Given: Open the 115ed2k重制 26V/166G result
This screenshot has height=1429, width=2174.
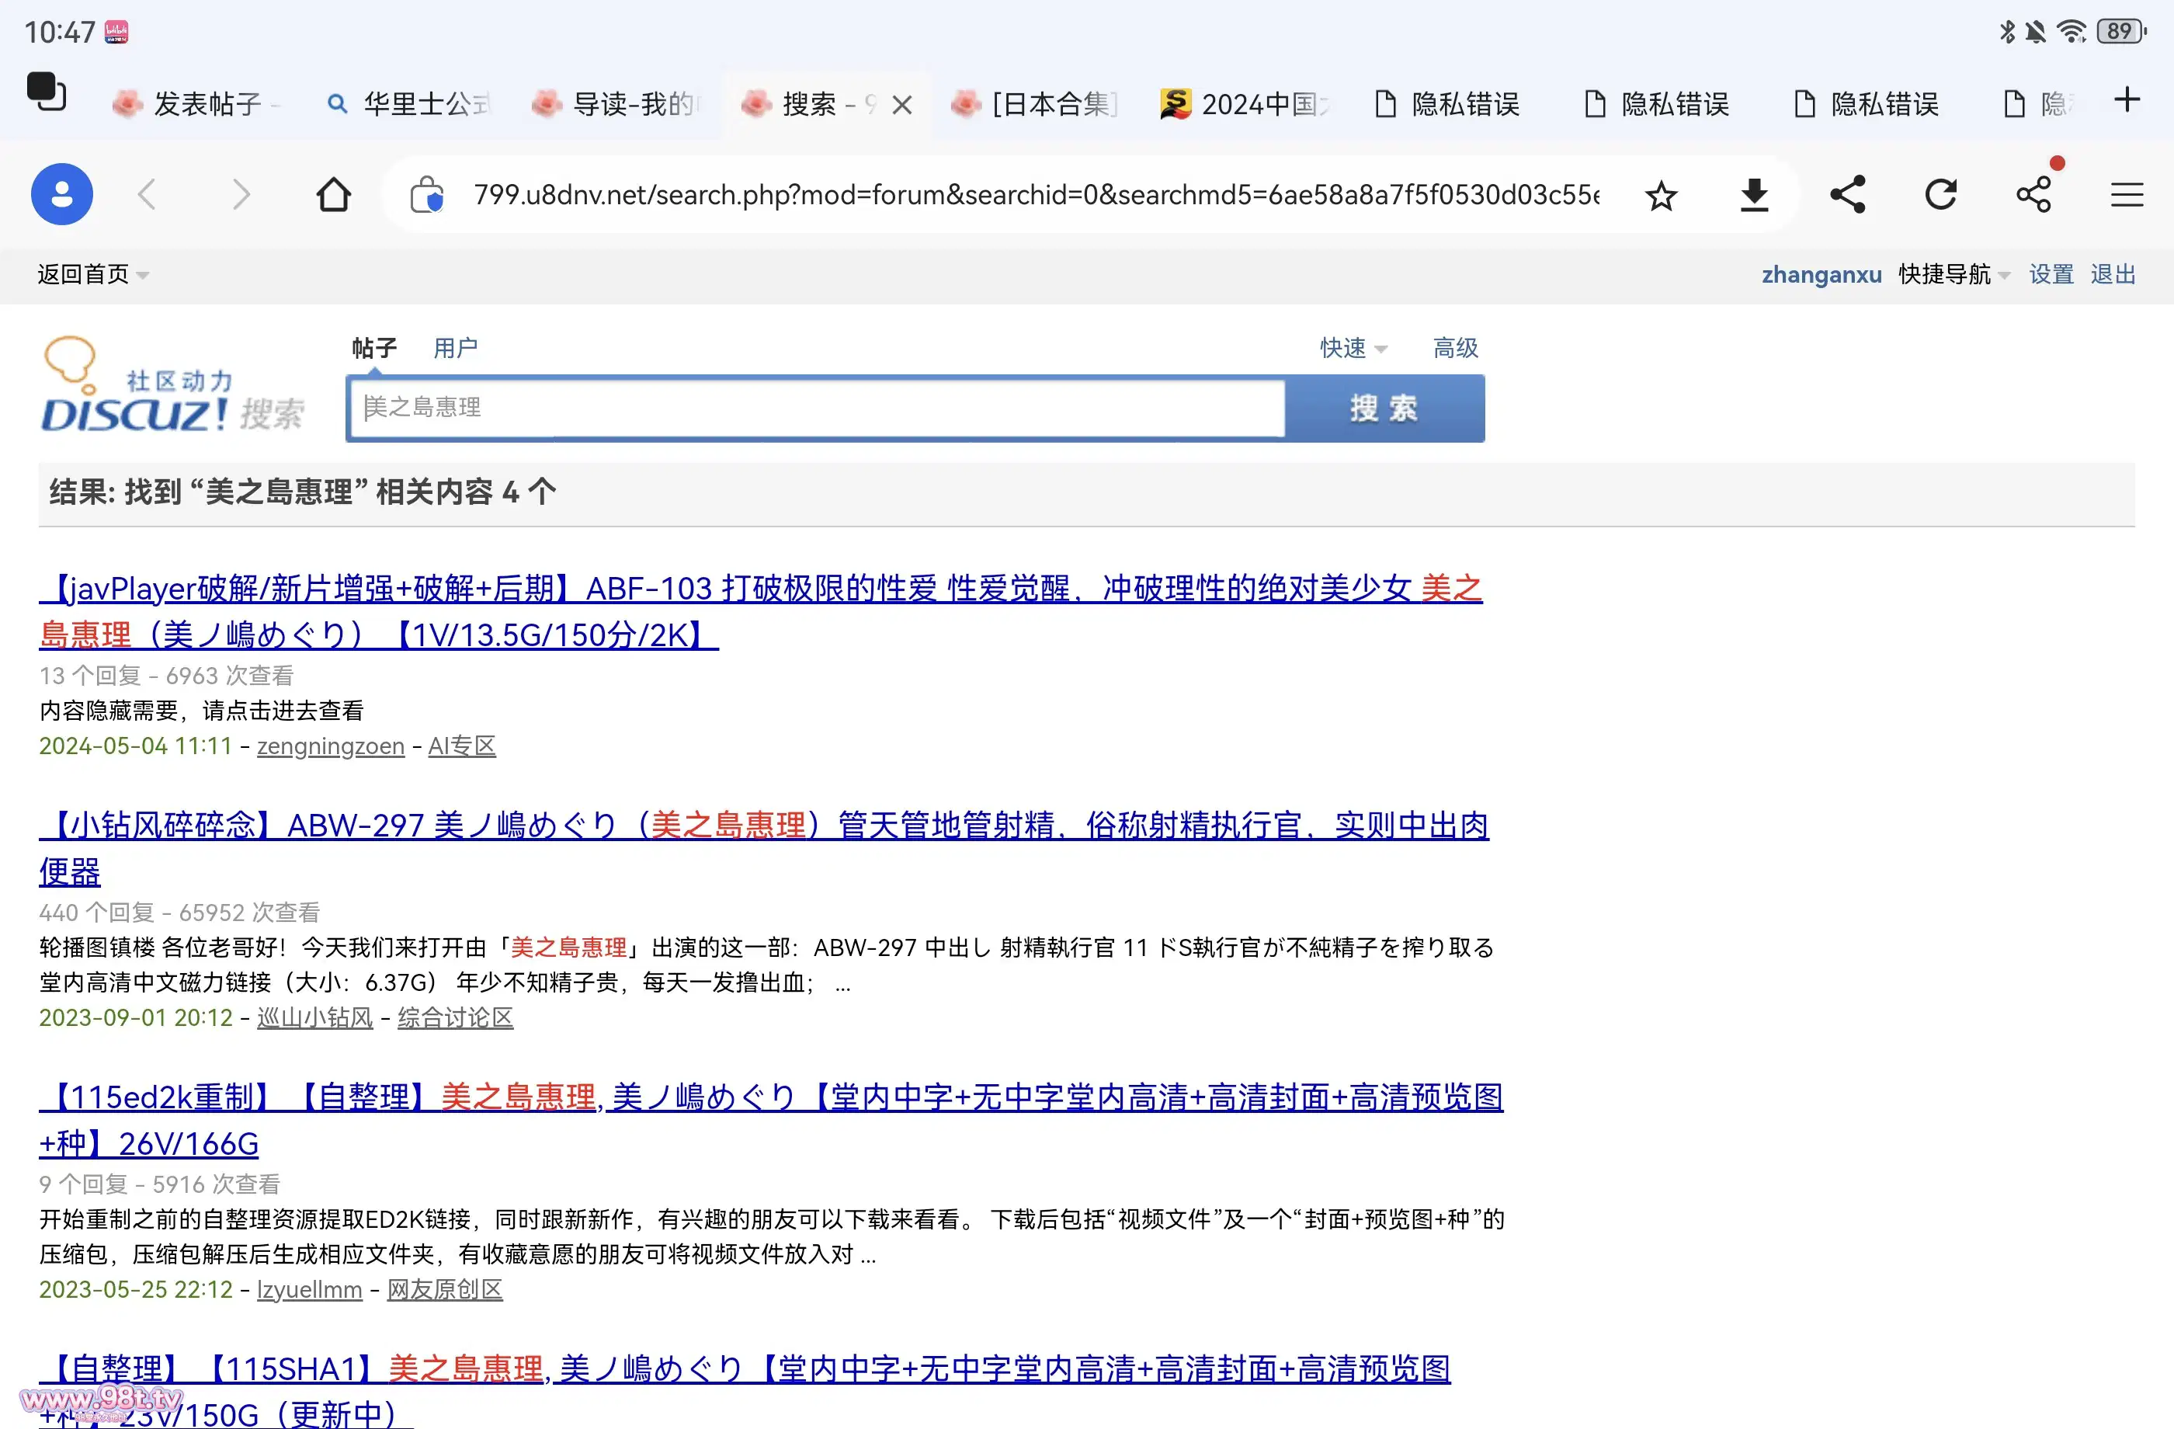Looking at the screenshot, I should [x=770, y=1120].
